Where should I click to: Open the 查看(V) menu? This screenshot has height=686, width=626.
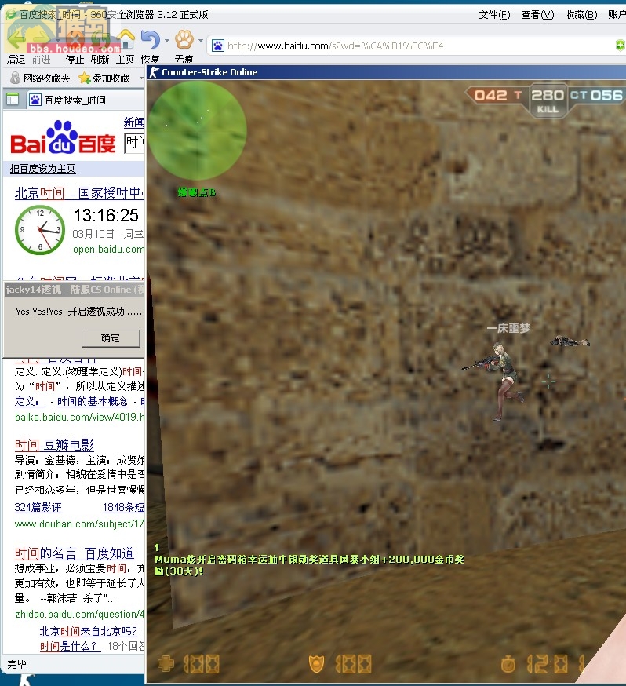537,15
